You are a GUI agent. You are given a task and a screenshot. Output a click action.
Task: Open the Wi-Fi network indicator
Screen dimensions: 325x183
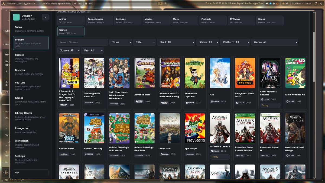tap(284, 4)
